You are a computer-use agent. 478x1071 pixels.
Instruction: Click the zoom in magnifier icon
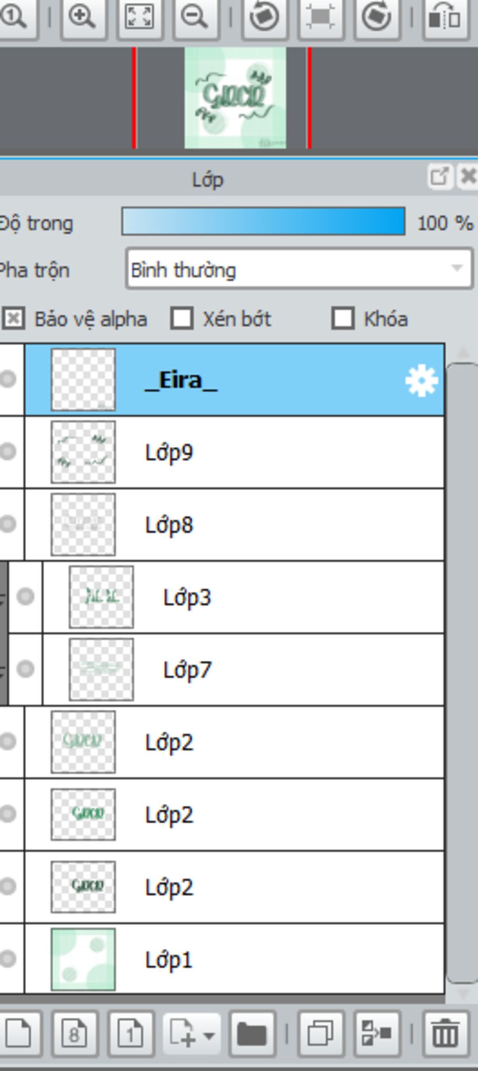pyautogui.click(x=82, y=17)
